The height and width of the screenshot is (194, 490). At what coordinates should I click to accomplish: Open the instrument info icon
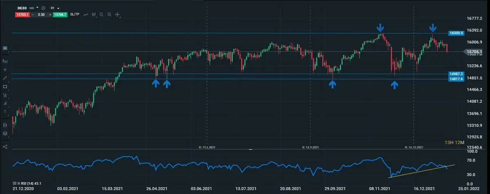click(x=44, y=8)
